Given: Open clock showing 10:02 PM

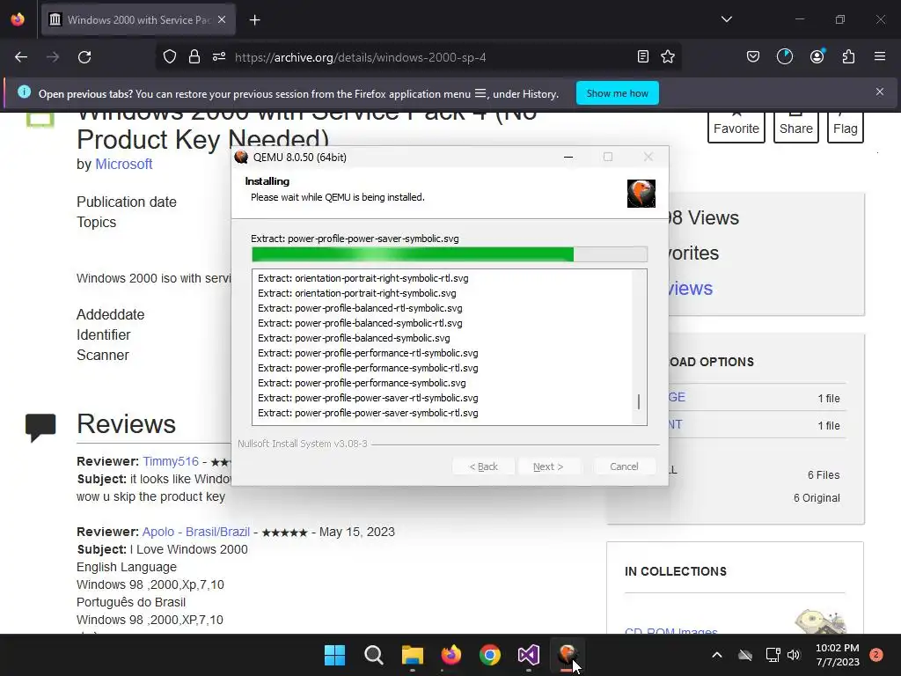Looking at the screenshot, I should [838, 655].
